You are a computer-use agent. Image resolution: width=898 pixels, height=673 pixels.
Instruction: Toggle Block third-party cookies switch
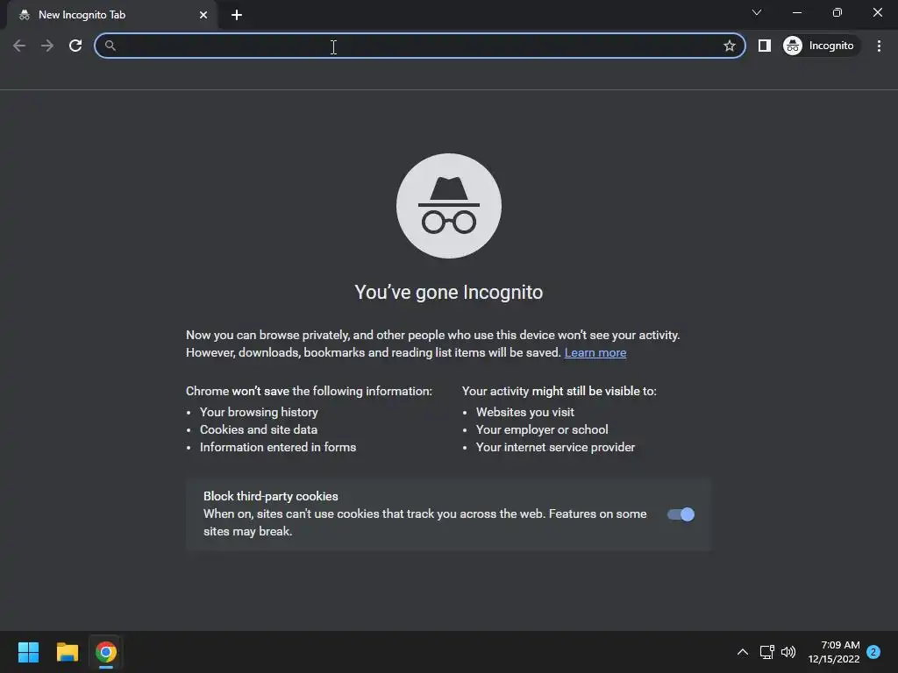point(681,514)
